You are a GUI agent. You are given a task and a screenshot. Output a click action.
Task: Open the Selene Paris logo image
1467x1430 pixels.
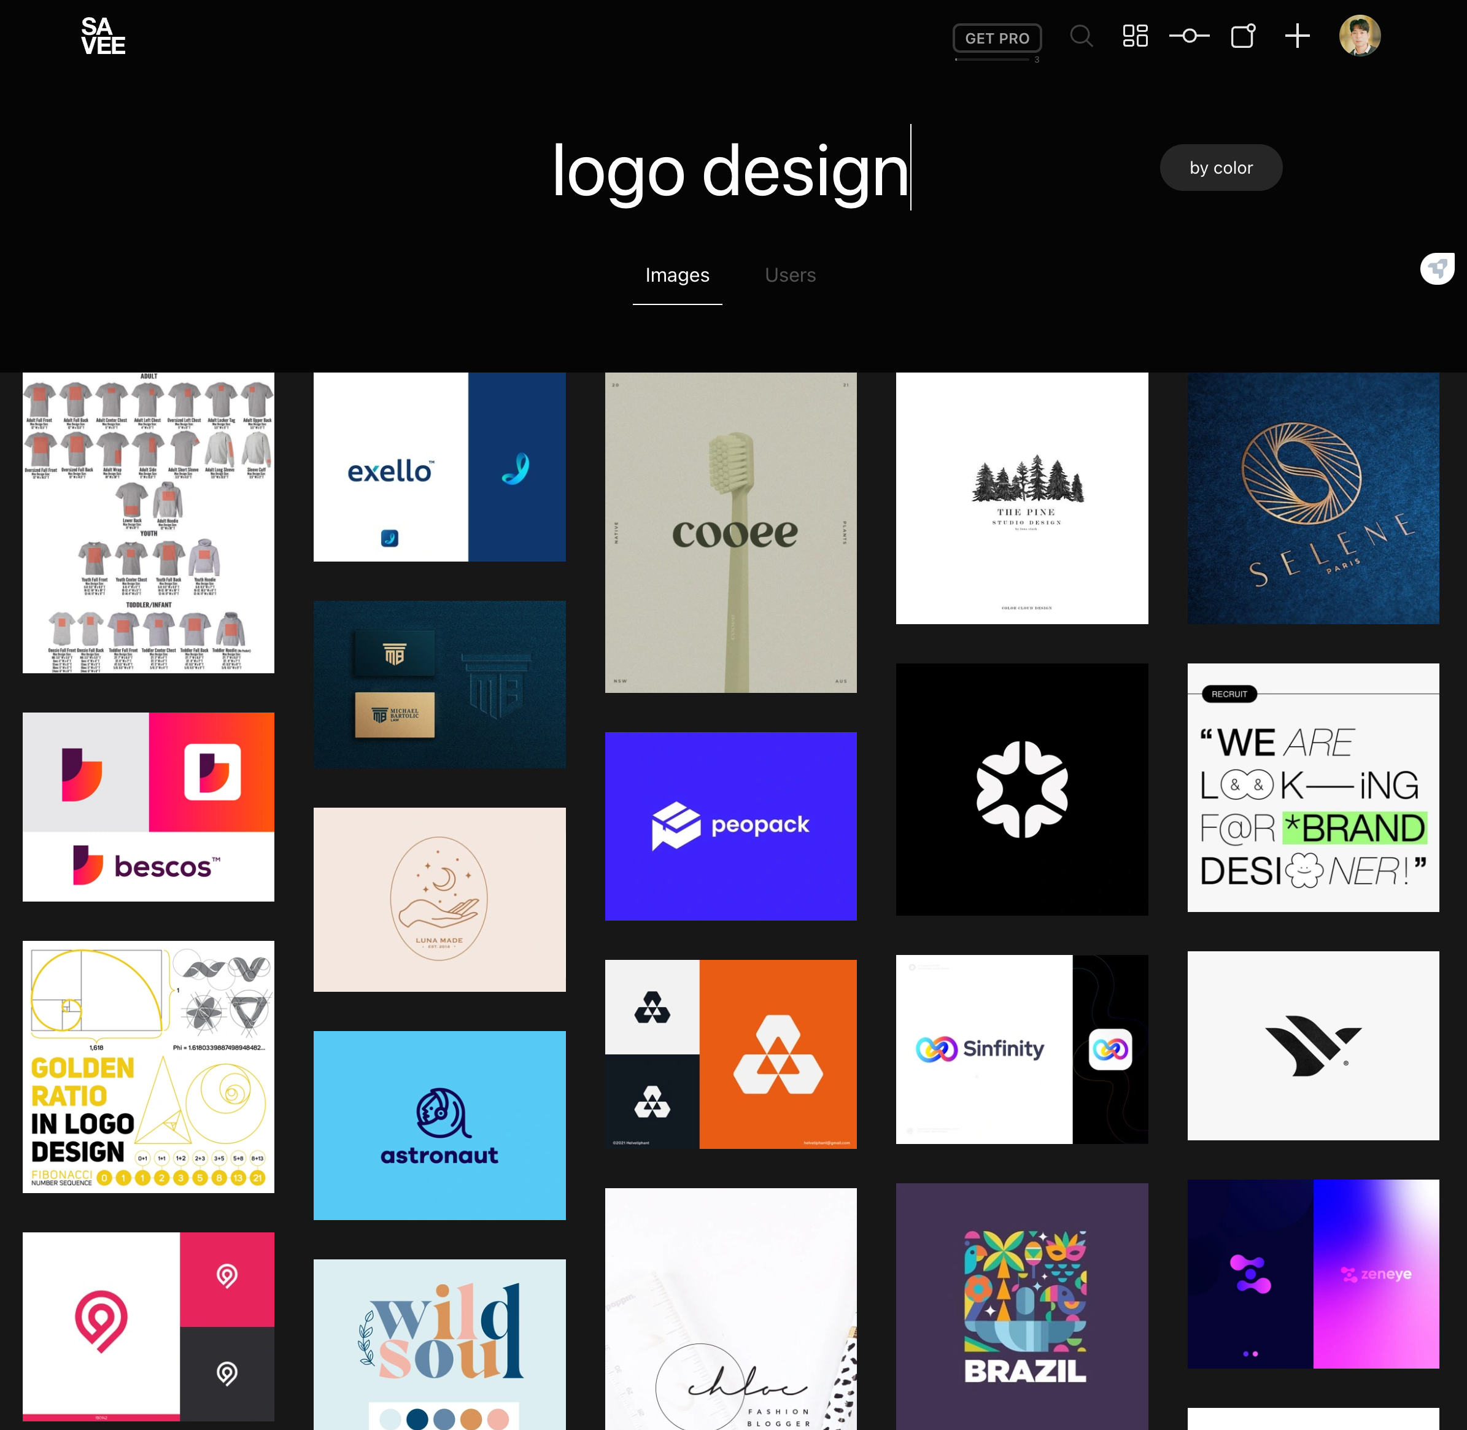tap(1312, 498)
